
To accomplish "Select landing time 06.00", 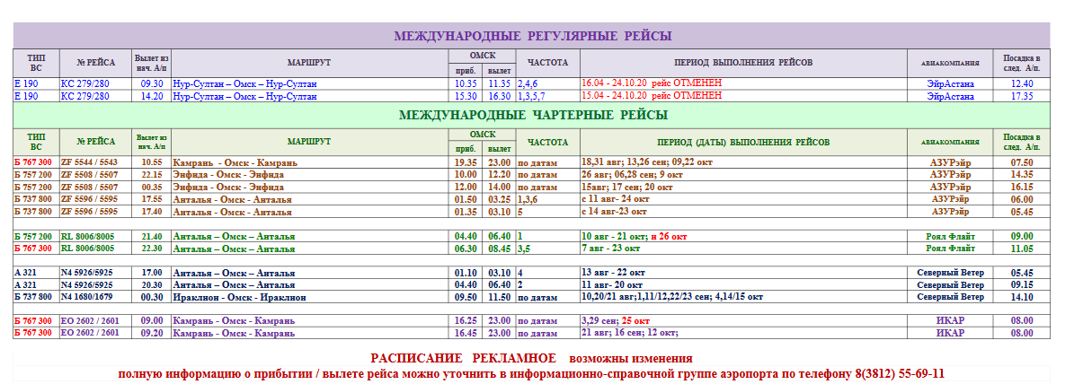I will (x=1022, y=199).
